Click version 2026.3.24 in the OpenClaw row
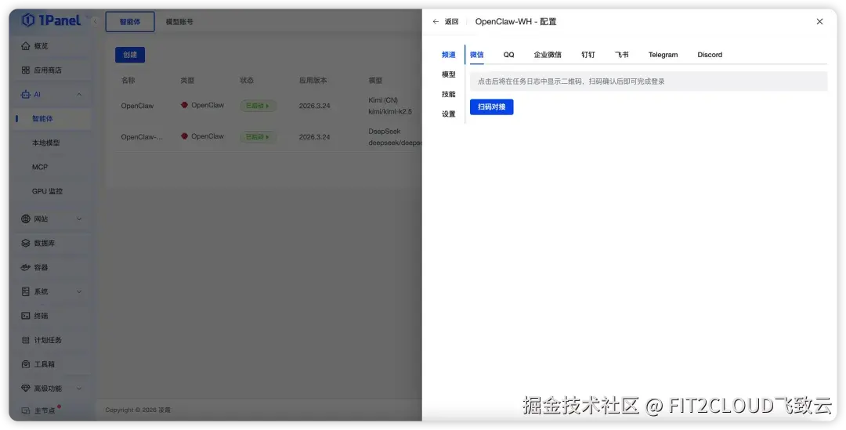Screen dimensions: 846x430 [315, 106]
